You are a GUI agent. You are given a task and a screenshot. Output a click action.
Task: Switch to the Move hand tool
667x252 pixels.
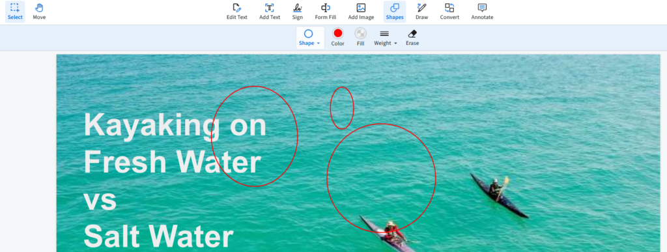coord(39,12)
